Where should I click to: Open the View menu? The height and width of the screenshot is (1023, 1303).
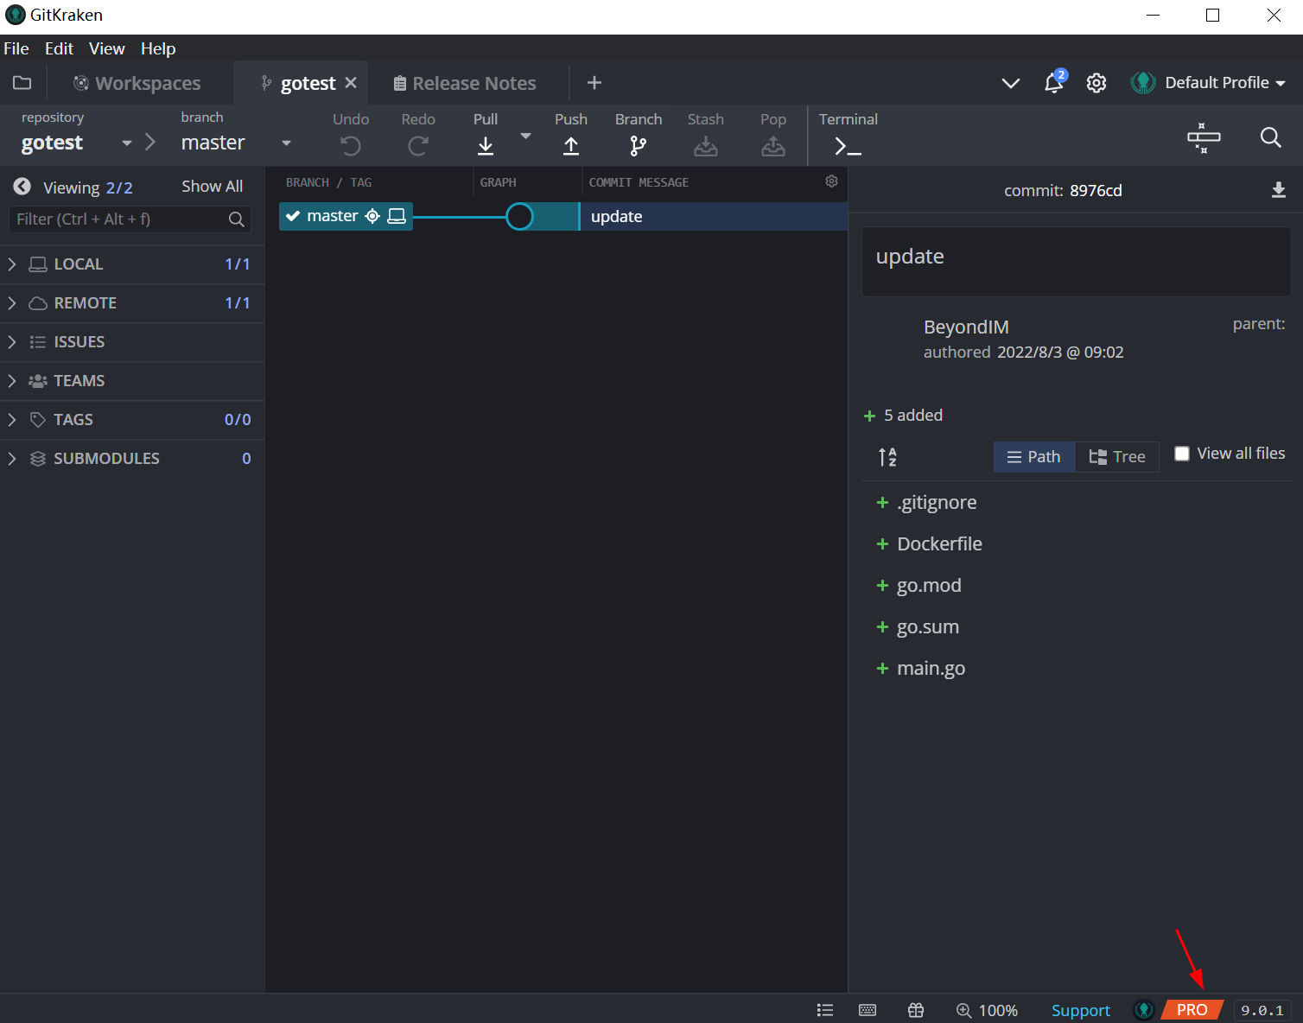pyautogui.click(x=107, y=48)
